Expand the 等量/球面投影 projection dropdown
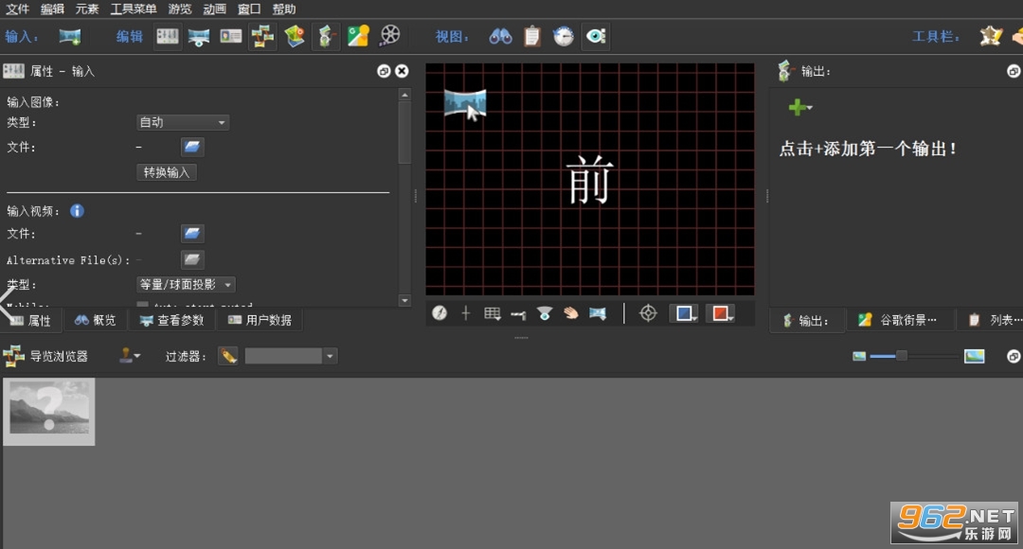 [186, 284]
